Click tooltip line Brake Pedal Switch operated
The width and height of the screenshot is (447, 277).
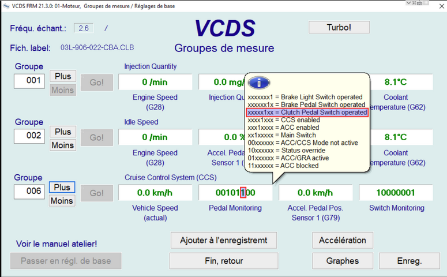click(x=306, y=104)
